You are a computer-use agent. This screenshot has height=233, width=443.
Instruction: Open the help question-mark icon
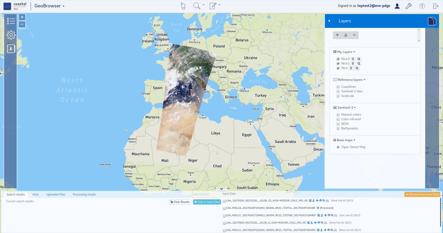tap(422, 6)
